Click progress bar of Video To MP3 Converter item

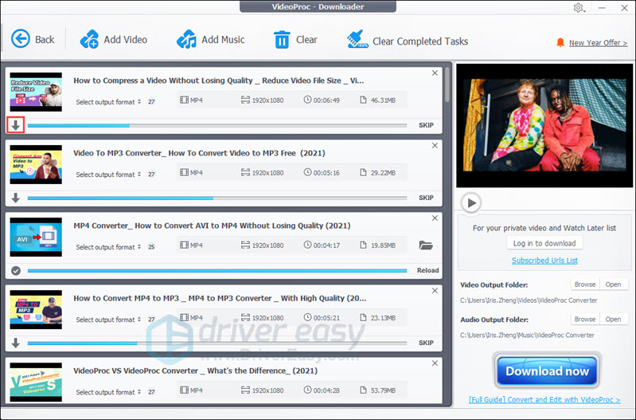click(x=217, y=198)
